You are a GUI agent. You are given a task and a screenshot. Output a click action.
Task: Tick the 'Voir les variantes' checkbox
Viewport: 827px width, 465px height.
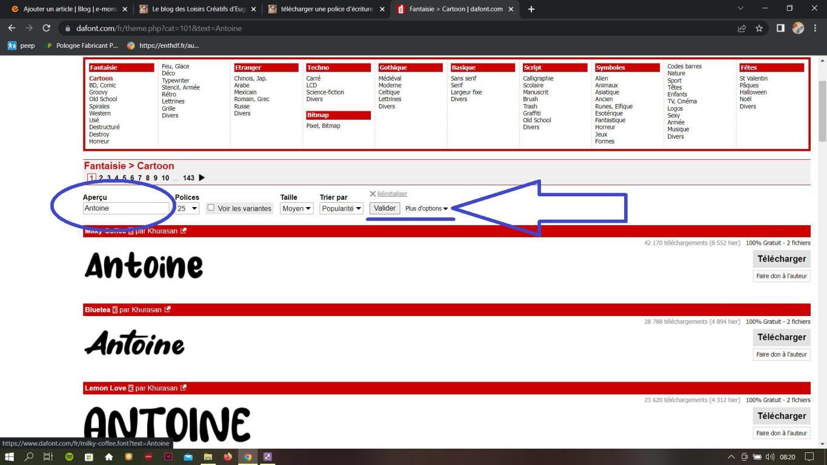[211, 208]
